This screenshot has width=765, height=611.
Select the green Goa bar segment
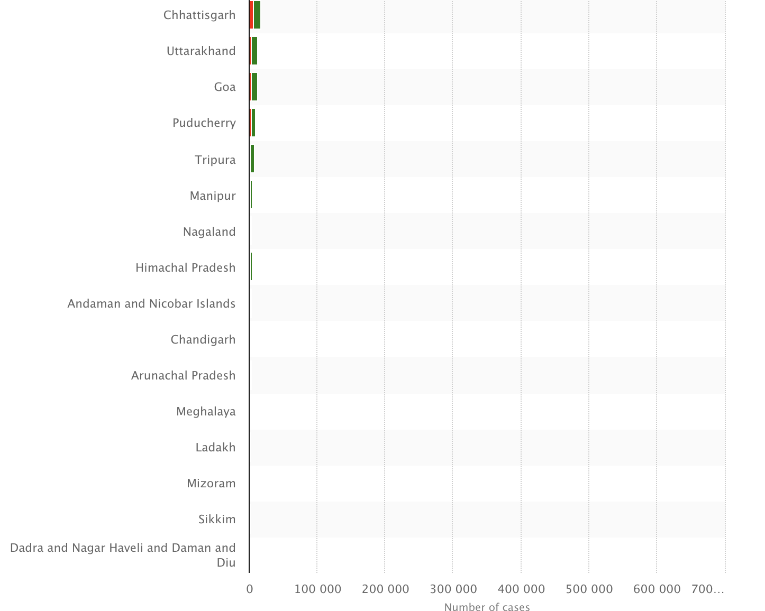tap(254, 87)
